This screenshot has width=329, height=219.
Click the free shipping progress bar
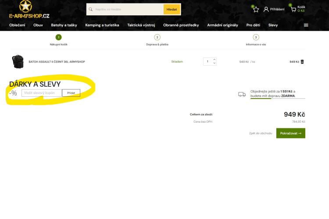click(x=278, y=99)
